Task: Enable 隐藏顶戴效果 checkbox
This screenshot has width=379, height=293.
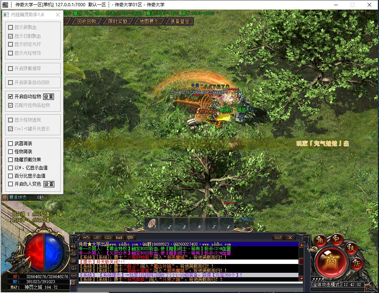Action: [x=10, y=160]
